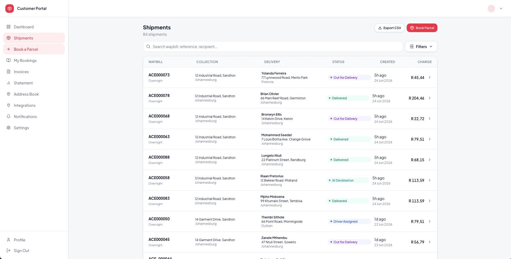The height and width of the screenshot is (259, 511).
Task: Open My Bookings page
Action: point(34,60)
